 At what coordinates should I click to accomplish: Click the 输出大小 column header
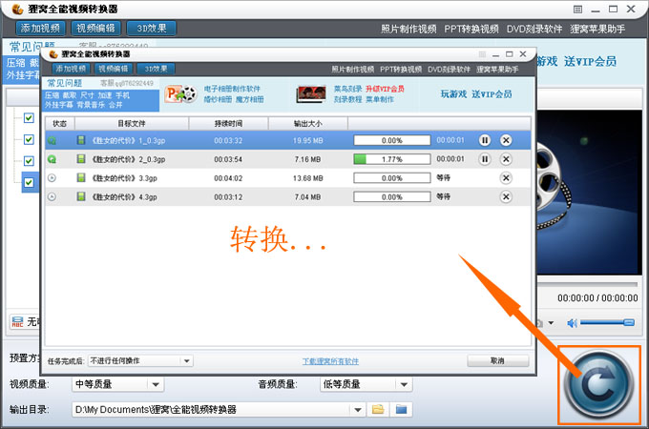pyautogui.click(x=308, y=123)
